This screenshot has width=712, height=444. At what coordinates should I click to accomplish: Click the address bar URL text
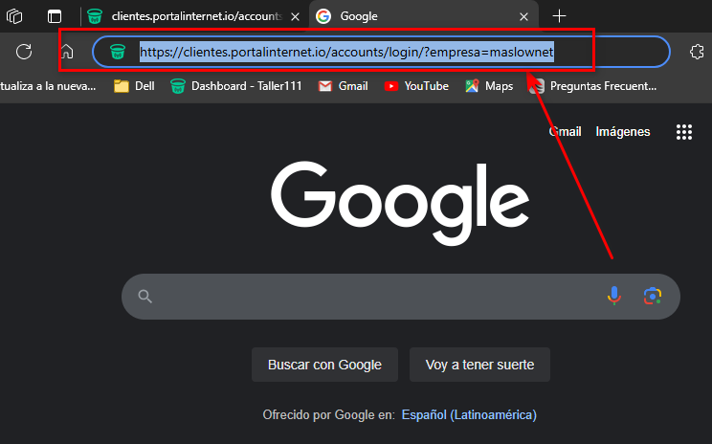346,52
